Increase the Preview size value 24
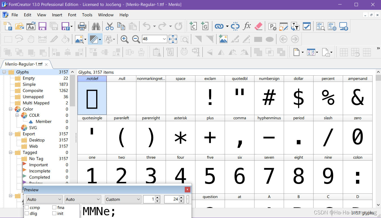 pyautogui.click(x=181, y=197)
